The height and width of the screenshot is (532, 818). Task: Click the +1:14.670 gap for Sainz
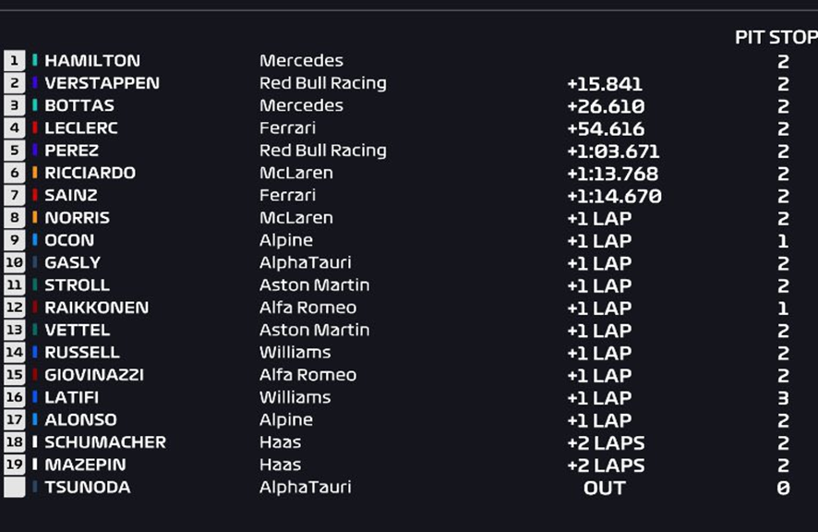coord(614,197)
